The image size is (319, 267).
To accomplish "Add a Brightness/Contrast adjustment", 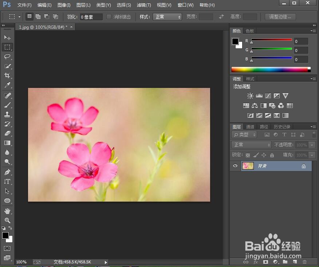I will 250,96.
